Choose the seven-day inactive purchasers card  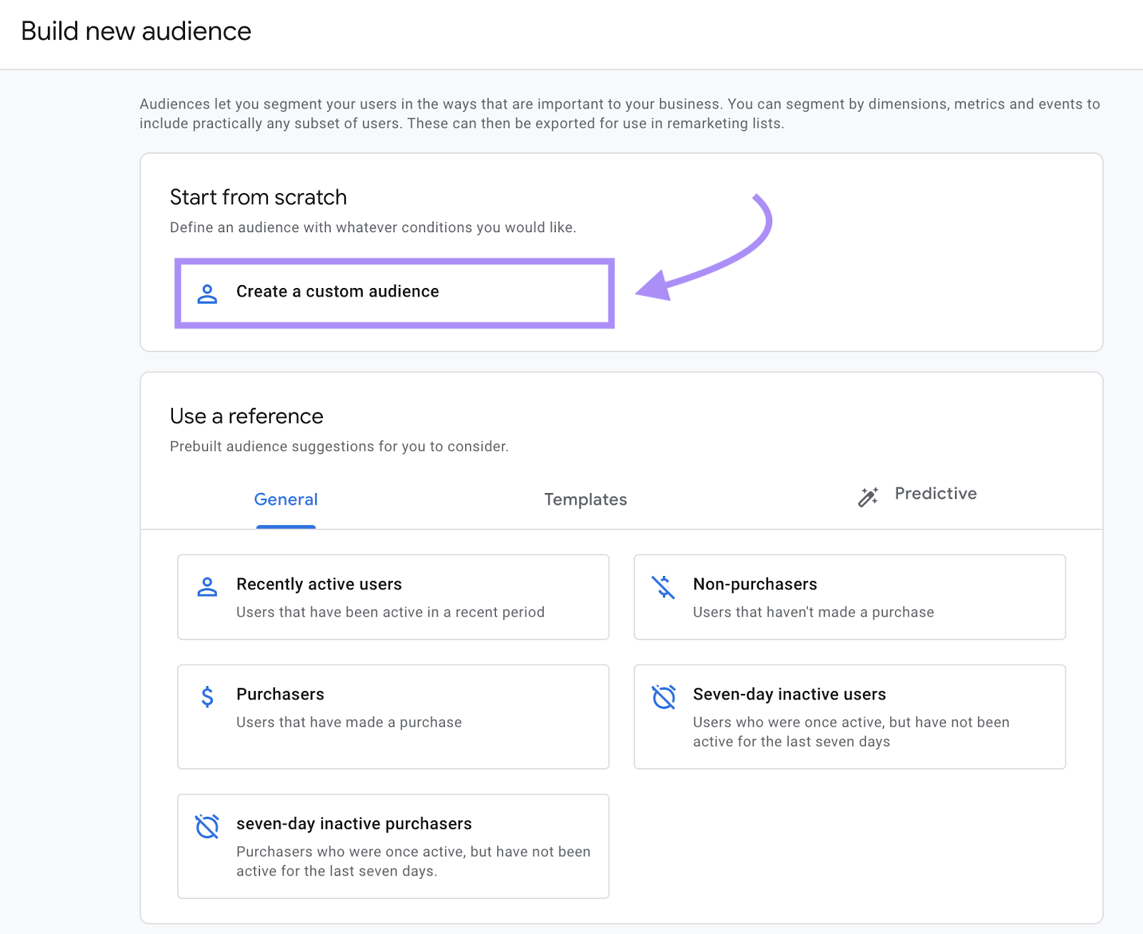click(392, 845)
